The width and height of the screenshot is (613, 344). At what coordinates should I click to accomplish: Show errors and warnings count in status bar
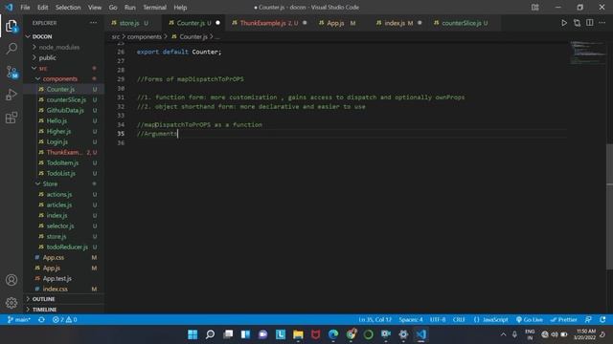[x=64, y=319]
